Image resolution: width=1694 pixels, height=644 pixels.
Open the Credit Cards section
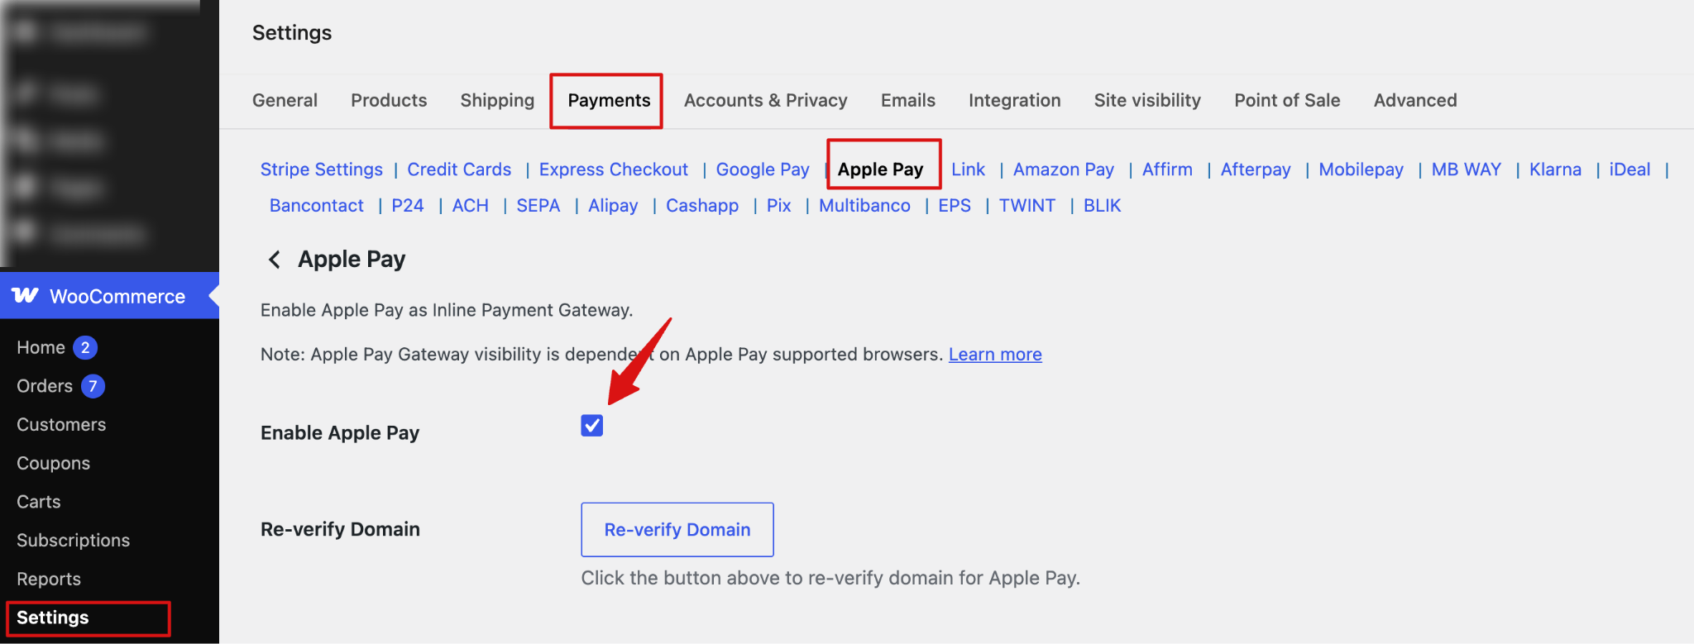coord(459,169)
